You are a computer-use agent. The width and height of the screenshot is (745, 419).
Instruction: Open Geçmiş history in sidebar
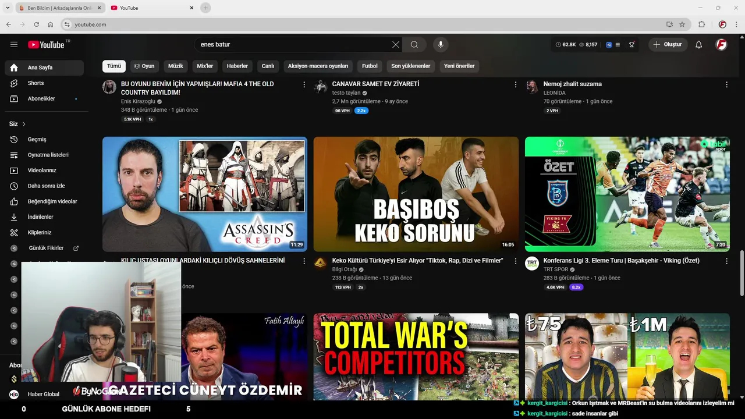tap(44, 140)
